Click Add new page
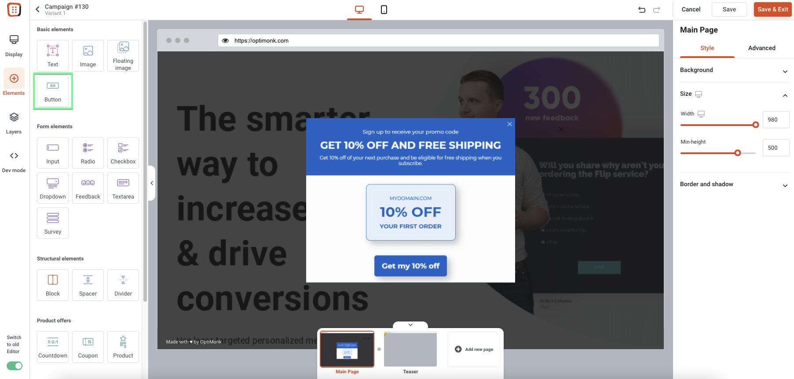The image size is (794, 379). [474, 349]
